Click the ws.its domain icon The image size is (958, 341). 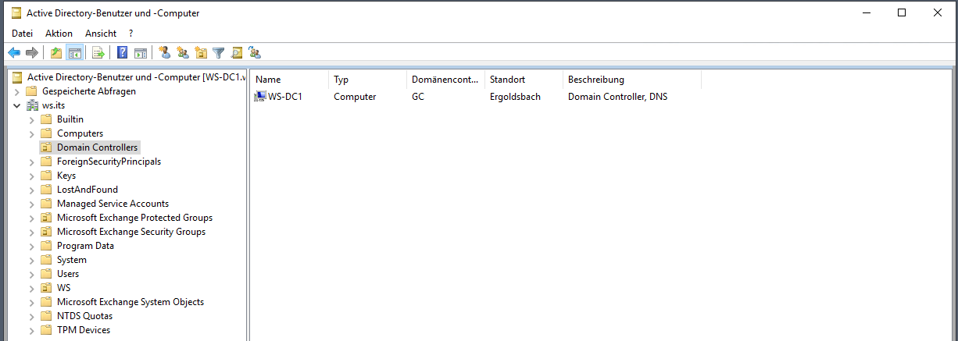(x=33, y=105)
